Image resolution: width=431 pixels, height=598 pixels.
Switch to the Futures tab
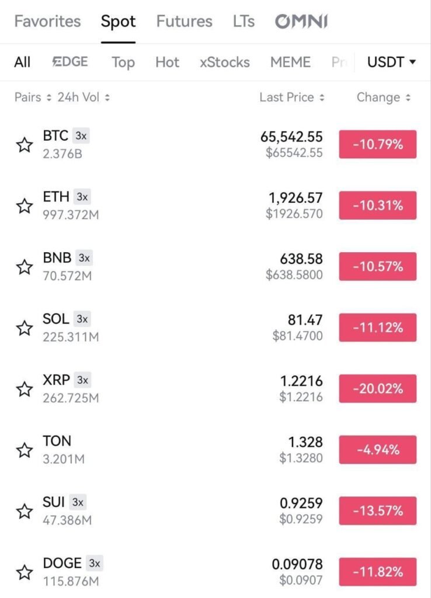[x=183, y=22]
